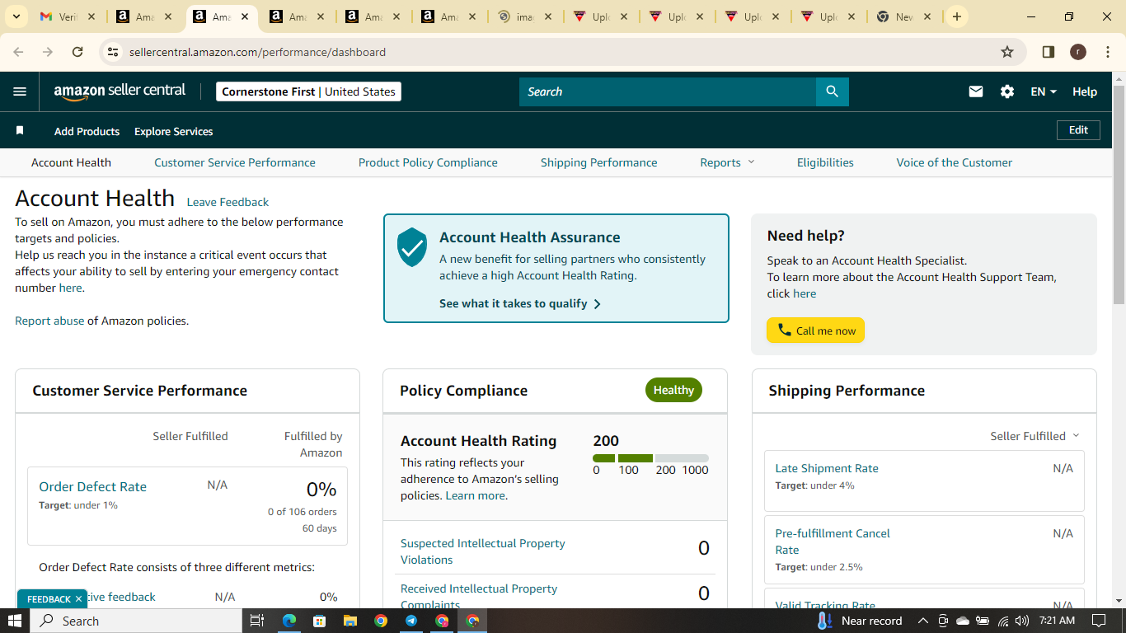Open the Eligibilities tab
Image resolution: width=1126 pixels, height=633 pixels.
825,162
